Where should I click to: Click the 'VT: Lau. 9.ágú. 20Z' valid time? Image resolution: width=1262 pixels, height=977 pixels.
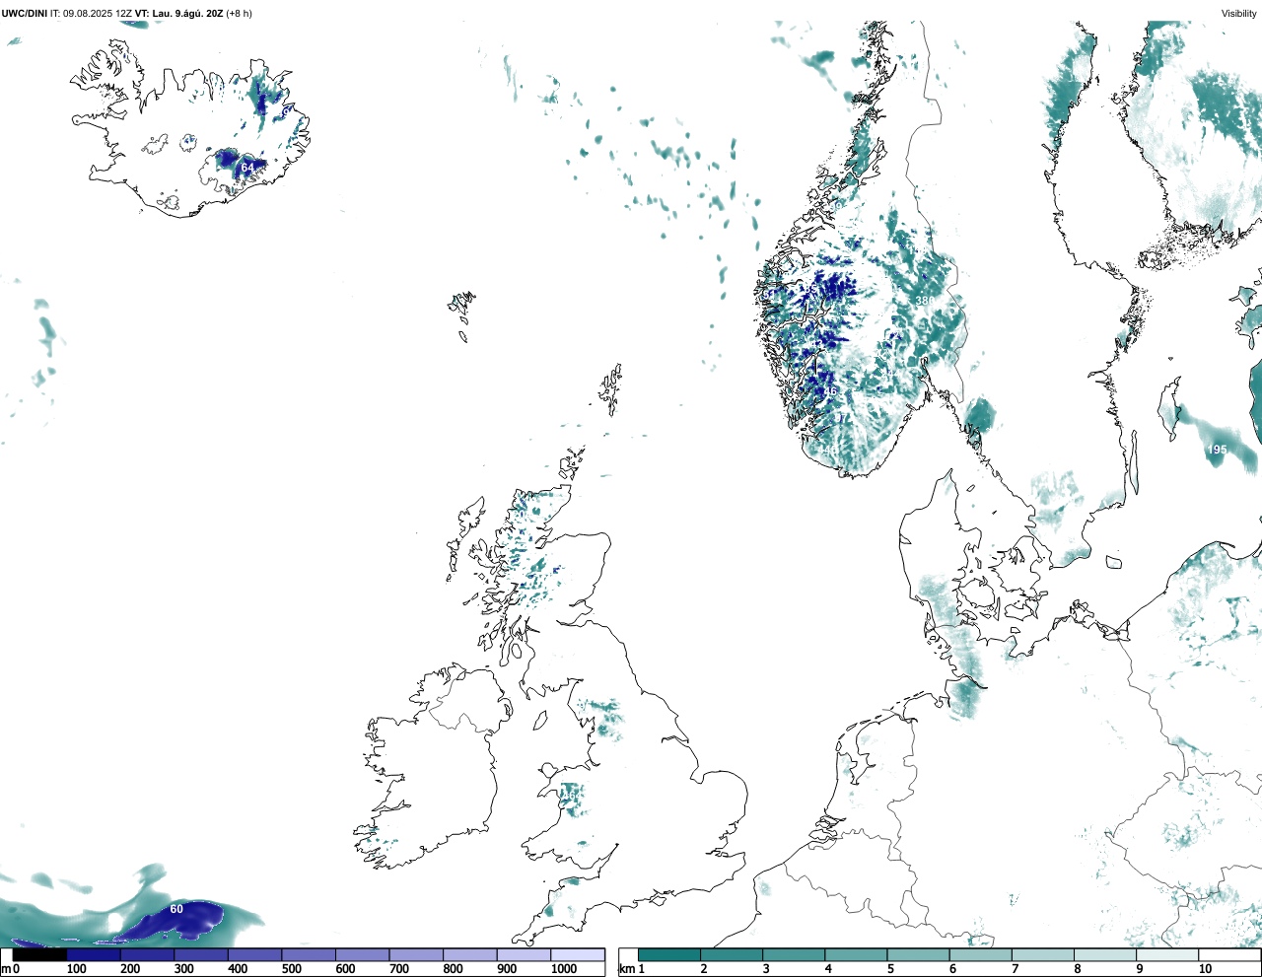178,14
